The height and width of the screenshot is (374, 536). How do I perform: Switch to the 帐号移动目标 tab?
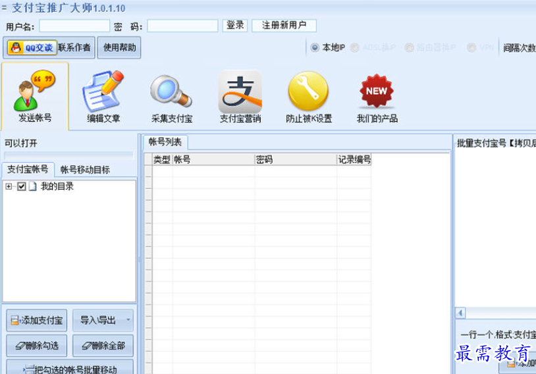tap(85, 170)
